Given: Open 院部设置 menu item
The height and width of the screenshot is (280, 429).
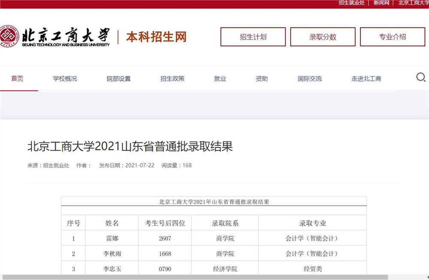Looking at the screenshot, I should point(118,79).
